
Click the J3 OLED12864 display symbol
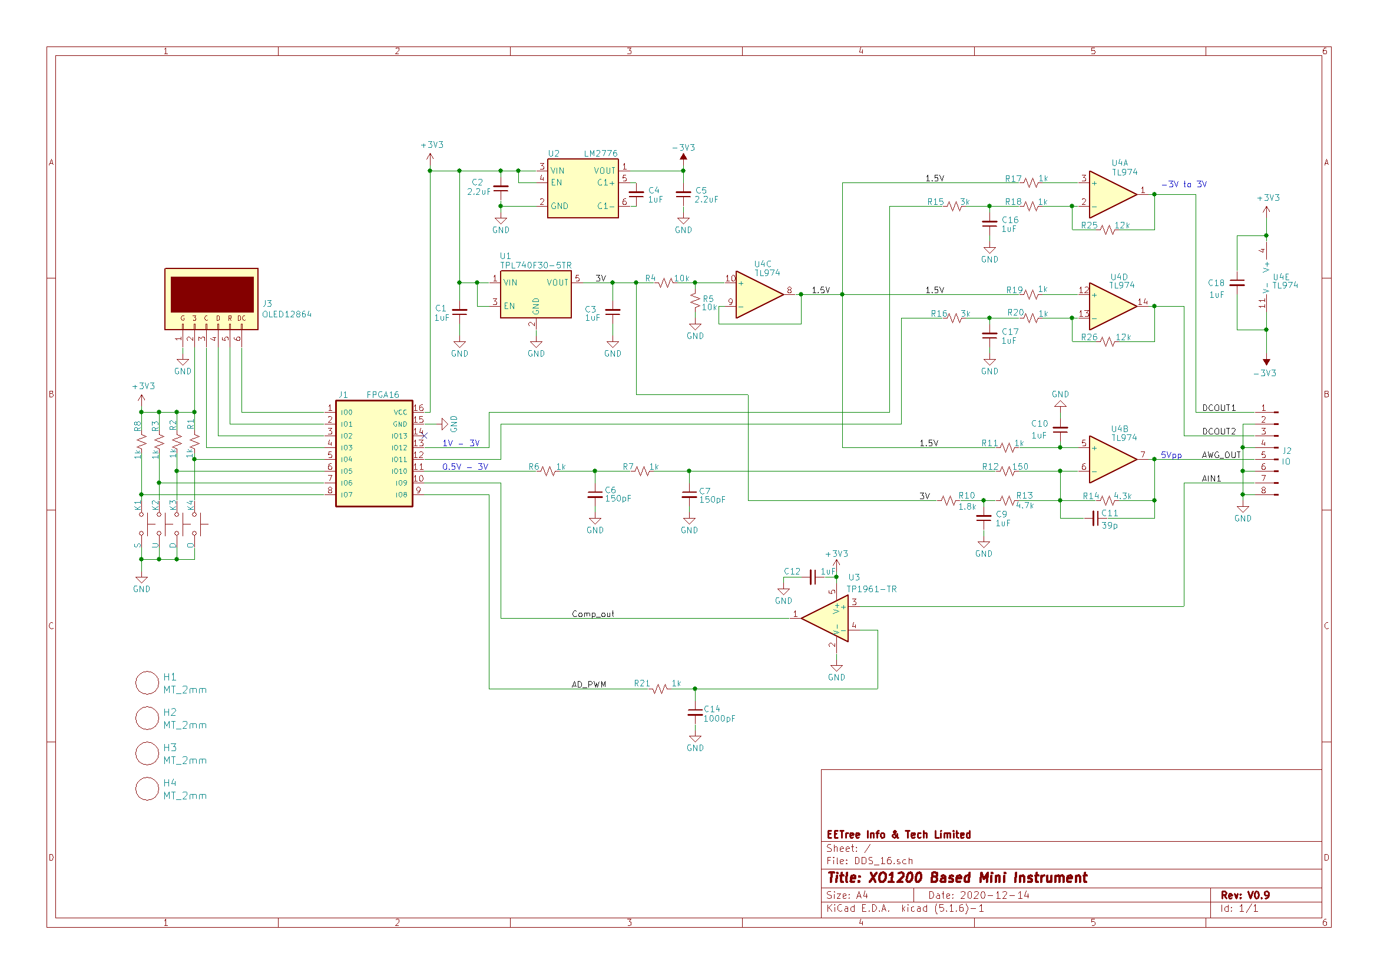click(x=211, y=298)
